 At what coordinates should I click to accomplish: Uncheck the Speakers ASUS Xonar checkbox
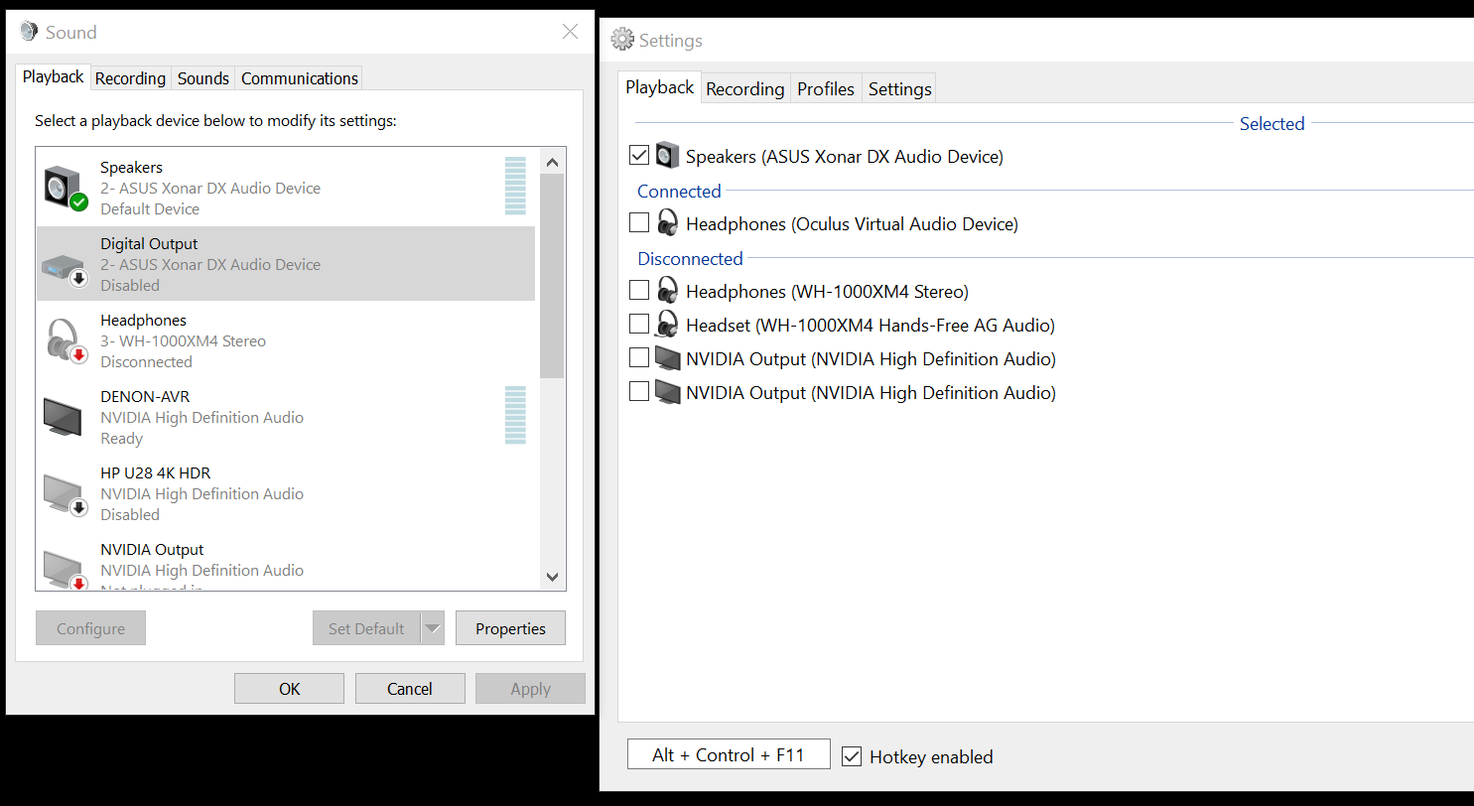pyautogui.click(x=638, y=155)
